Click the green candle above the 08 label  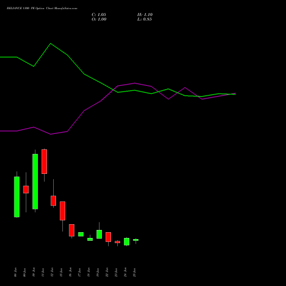tap(17, 197)
